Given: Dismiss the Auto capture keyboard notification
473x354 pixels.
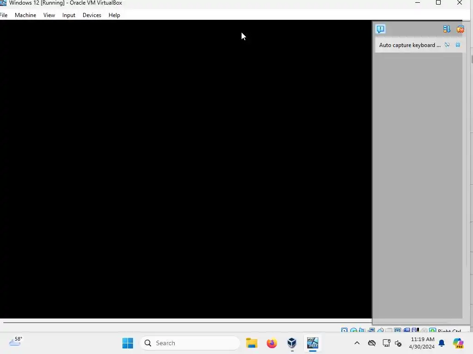Looking at the screenshot, I should click(x=458, y=45).
